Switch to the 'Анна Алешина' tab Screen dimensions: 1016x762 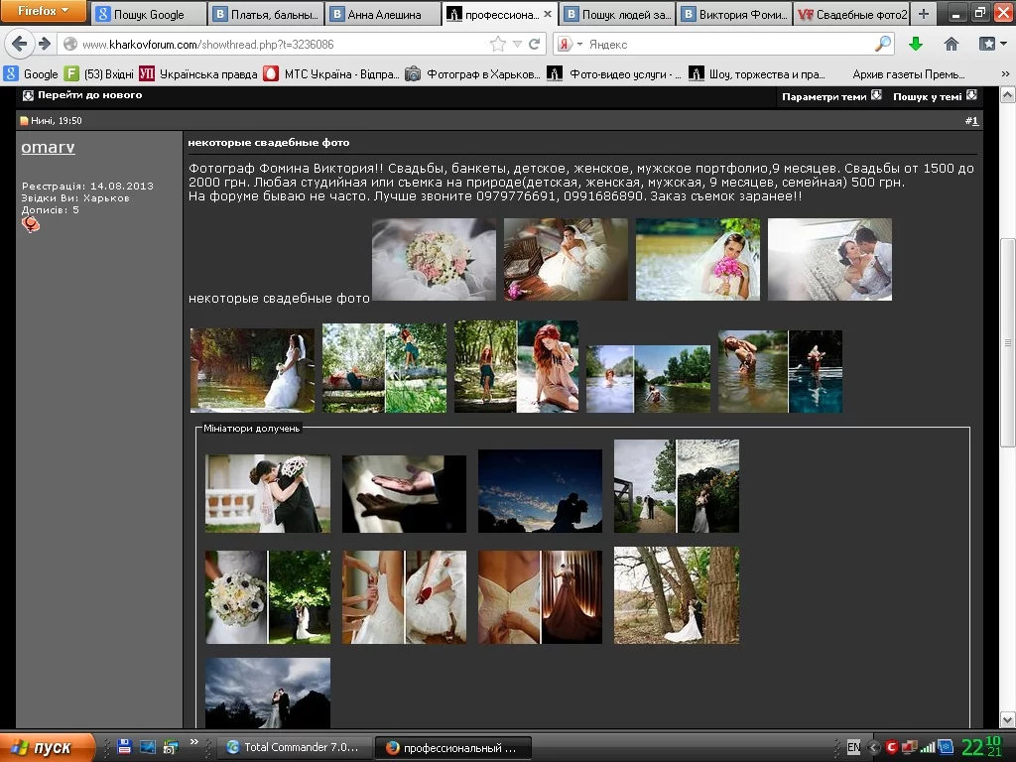pos(383,15)
